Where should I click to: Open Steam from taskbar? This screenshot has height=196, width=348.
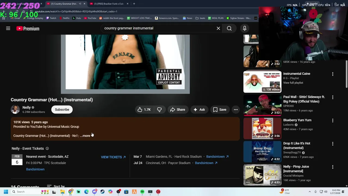[x=102, y=192]
